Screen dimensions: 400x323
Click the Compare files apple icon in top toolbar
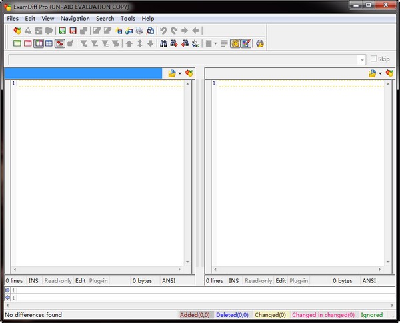click(x=17, y=31)
